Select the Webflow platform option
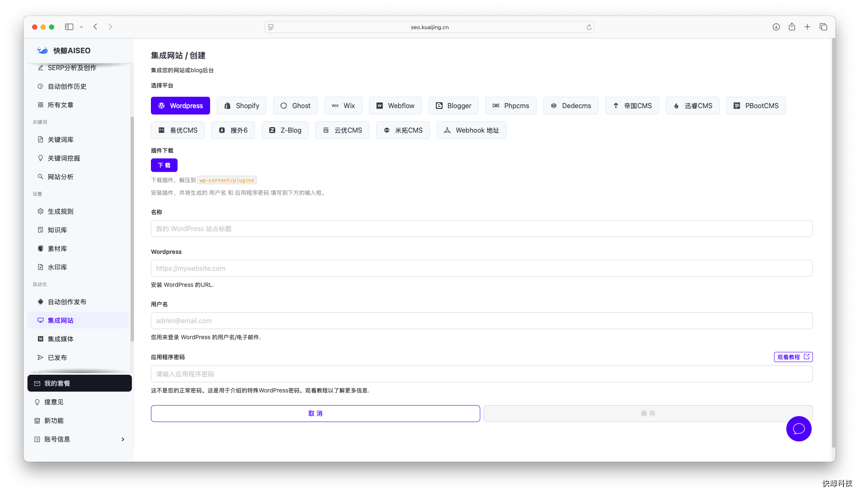This screenshot has height=493, width=859. point(395,106)
